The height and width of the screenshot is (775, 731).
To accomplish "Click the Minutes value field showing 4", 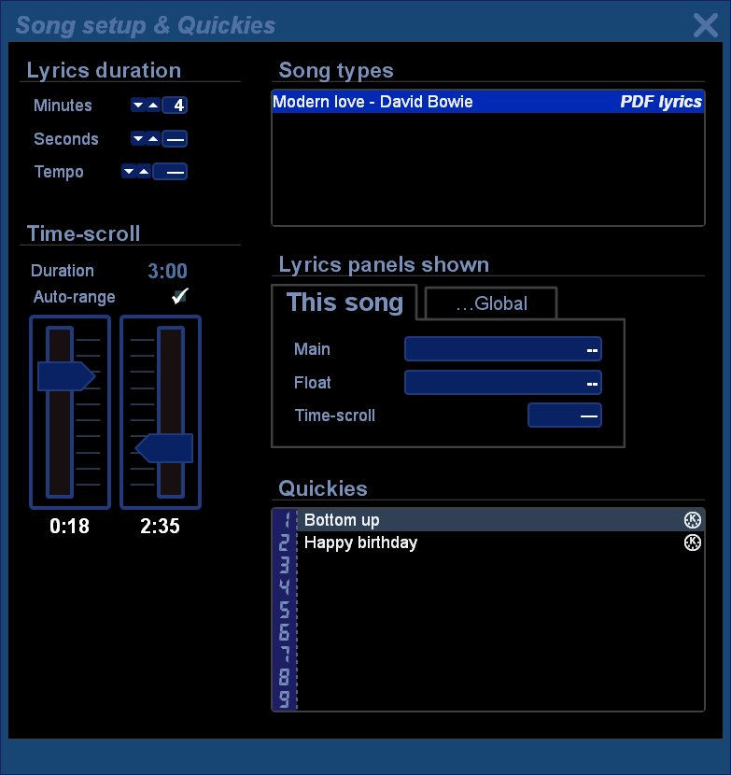I will click(x=175, y=106).
